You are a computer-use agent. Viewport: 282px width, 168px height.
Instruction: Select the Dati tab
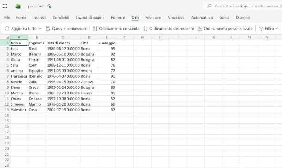[x=135, y=17]
